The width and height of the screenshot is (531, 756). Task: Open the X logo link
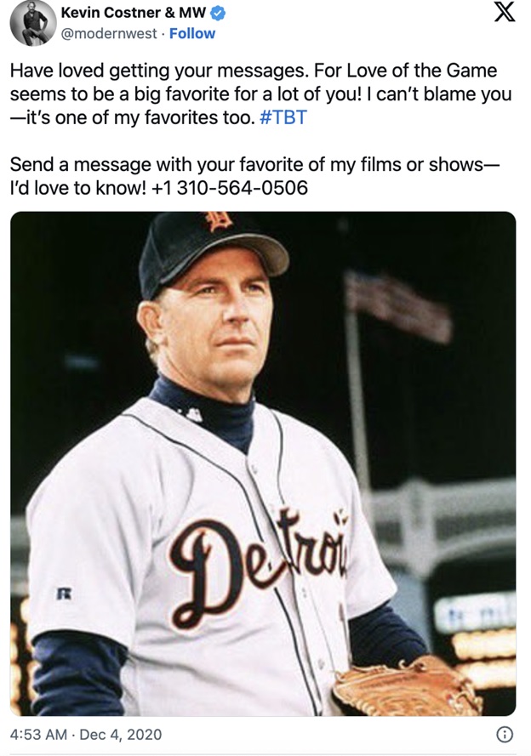coord(505,14)
